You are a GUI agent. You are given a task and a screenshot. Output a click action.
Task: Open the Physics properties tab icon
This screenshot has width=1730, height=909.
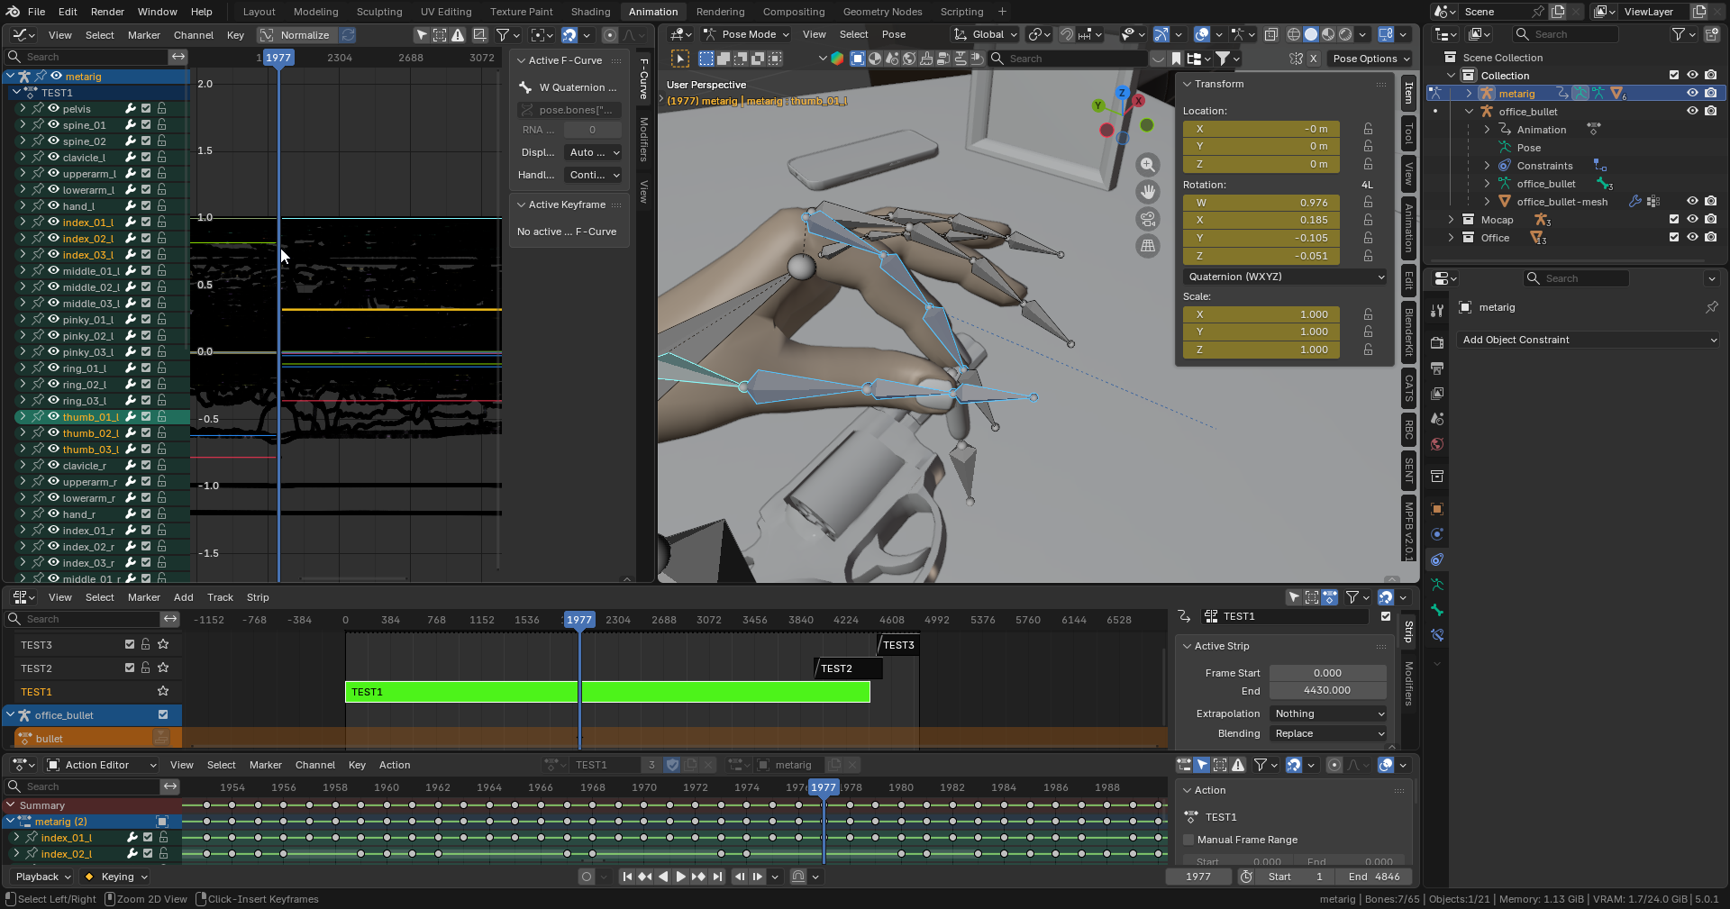1437,534
